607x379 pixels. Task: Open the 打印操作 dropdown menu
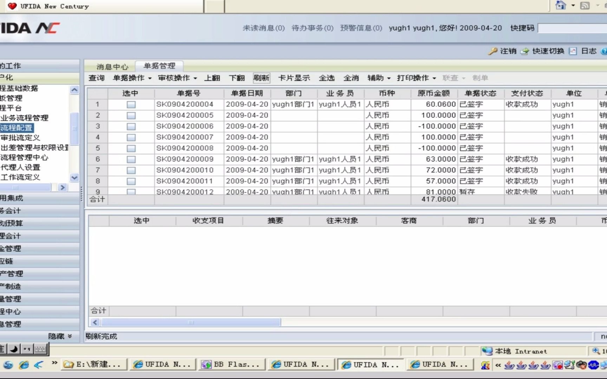click(417, 78)
